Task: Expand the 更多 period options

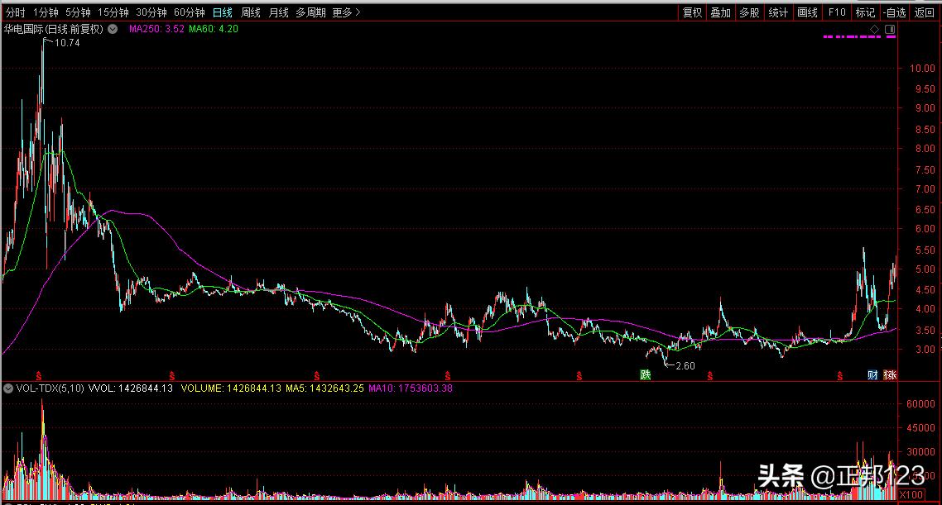Action: coord(346,12)
